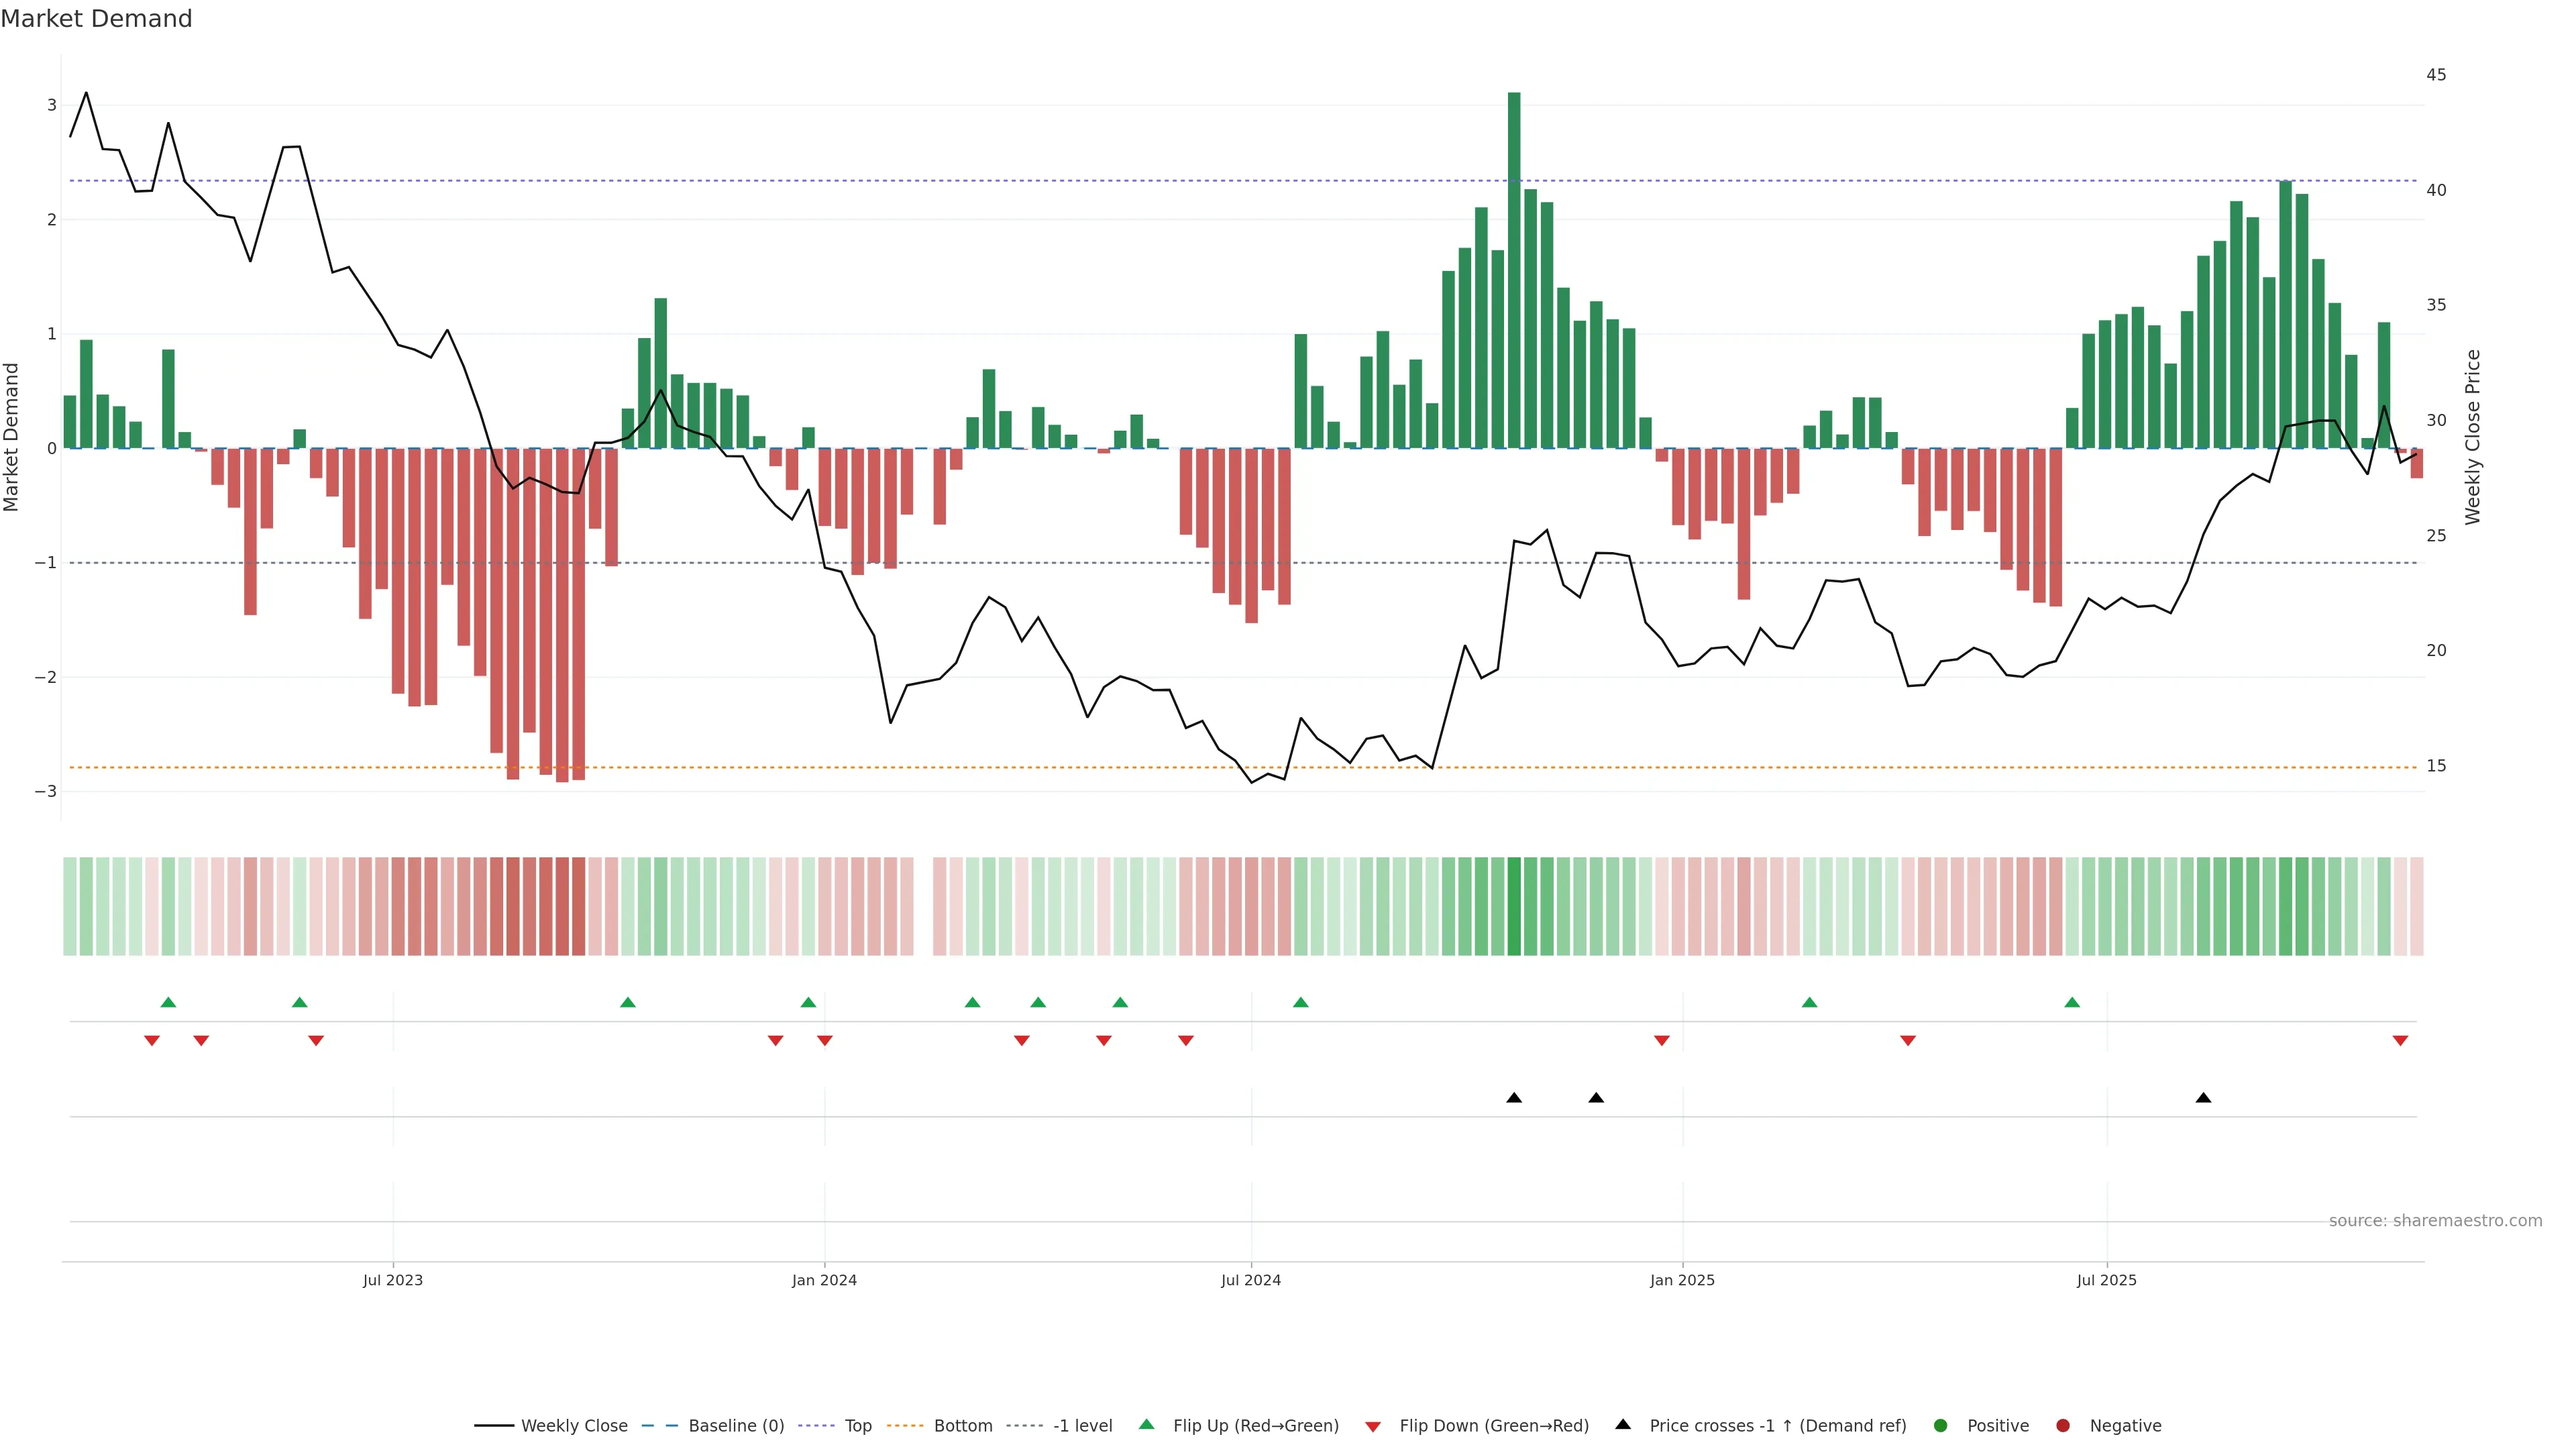Click the source sharemaestro.com text
Image resolution: width=2576 pixels, height=1449 pixels.
pyautogui.click(x=2435, y=1221)
